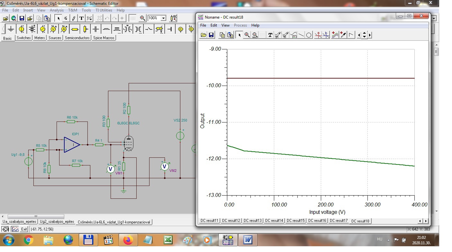Screen dimensions: 452x252
Task: Open the Analysis menu
Action: [57, 10]
